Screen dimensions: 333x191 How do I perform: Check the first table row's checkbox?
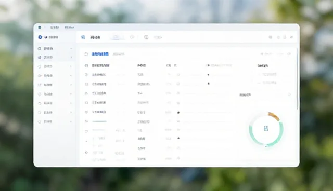86,75
